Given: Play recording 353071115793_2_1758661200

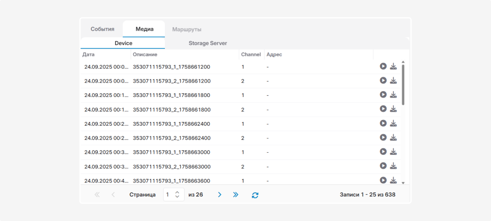Looking at the screenshot, I should (x=383, y=81).
